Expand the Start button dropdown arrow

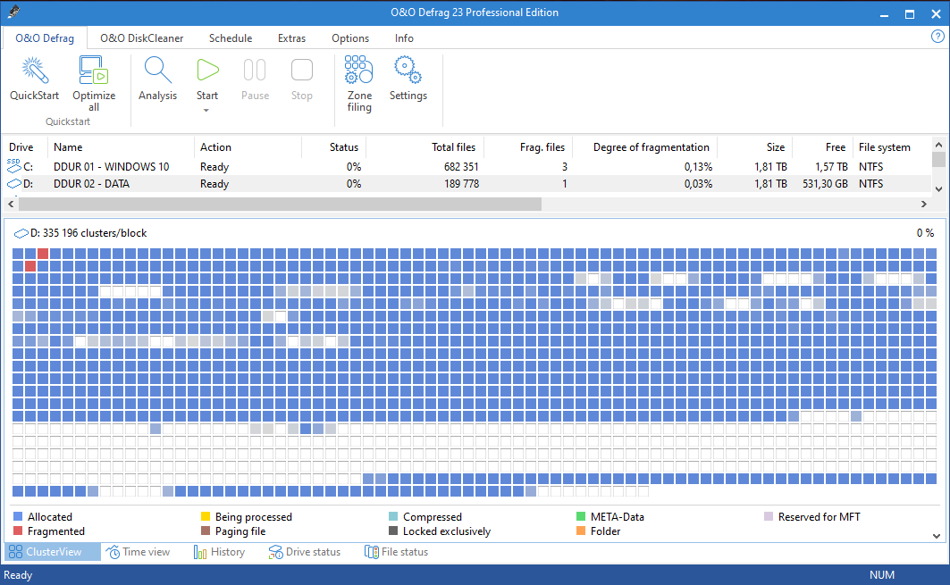pos(206,111)
